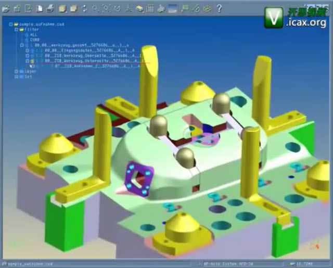Select the 07_ZSB_Aufnahme_2 tree row

97,66
